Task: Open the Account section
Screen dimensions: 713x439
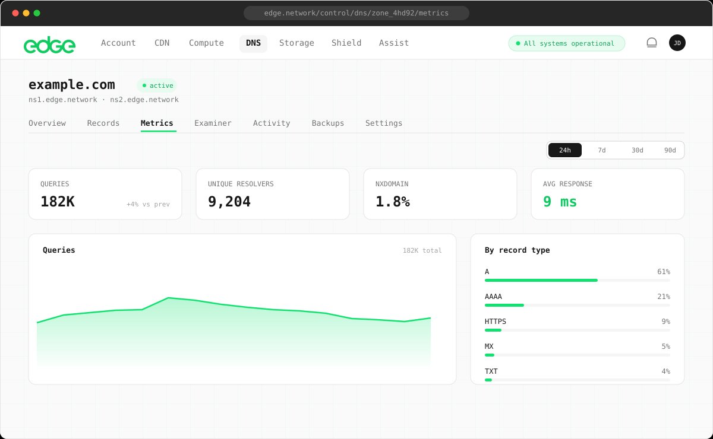Action: pos(118,43)
